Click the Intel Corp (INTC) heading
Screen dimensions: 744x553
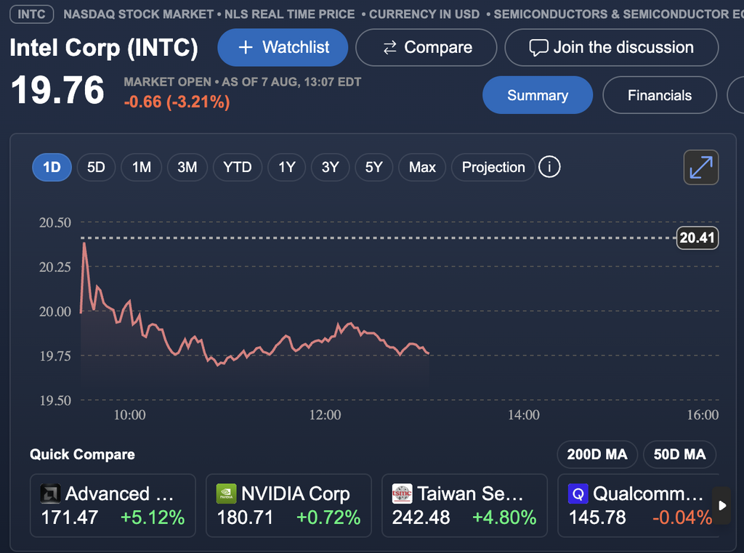click(x=103, y=48)
